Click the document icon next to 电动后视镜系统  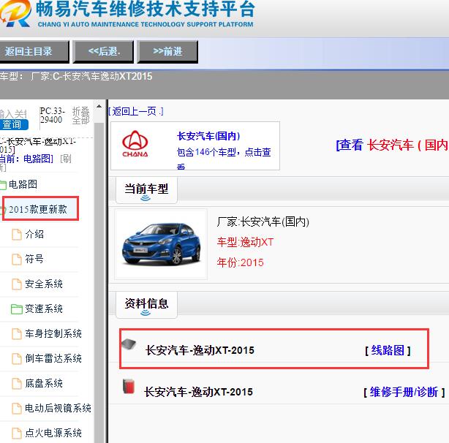[17, 409]
